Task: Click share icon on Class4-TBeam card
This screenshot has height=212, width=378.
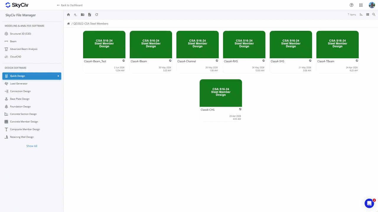Action: [x=357, y=61]
